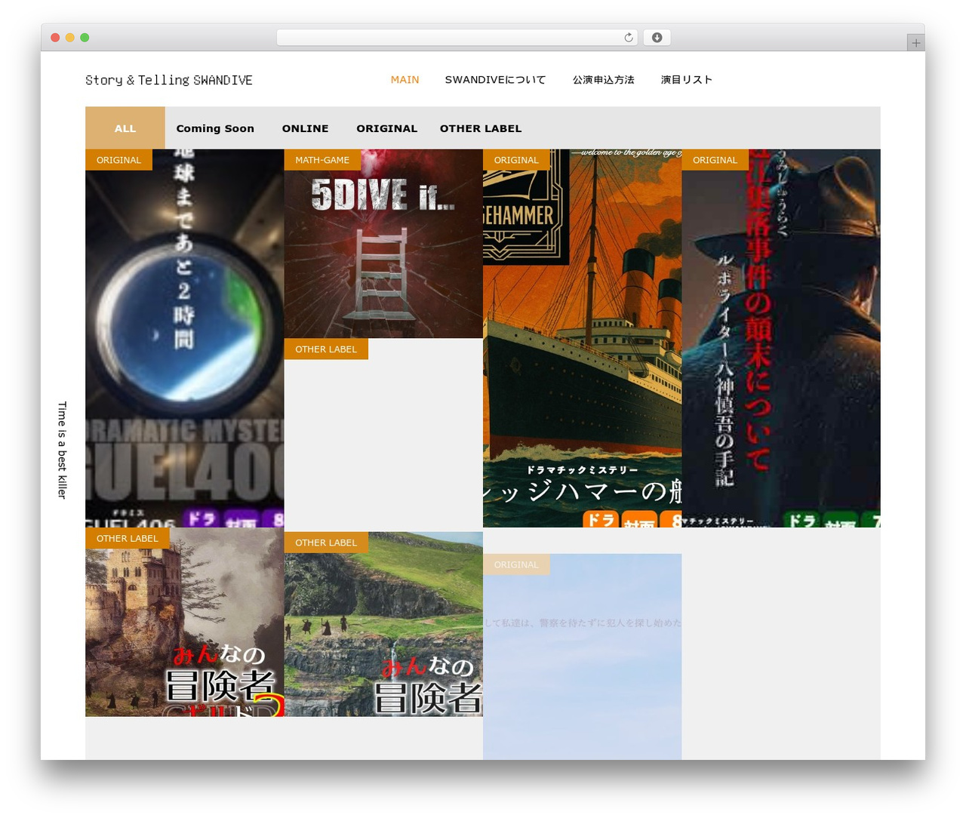The height and width of the screenshot is (818, 966).
Task: Filter by OTHER LABEL category tab
Action: (481, 128)
